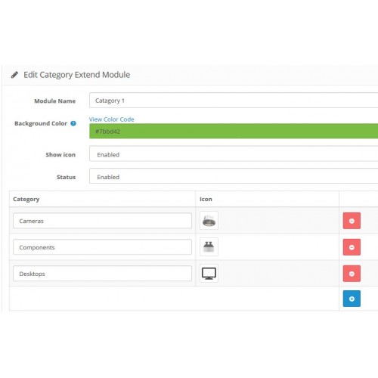Click the Background Color help icon
This screenshot has width=378, height=378.
tap(73, 123)
